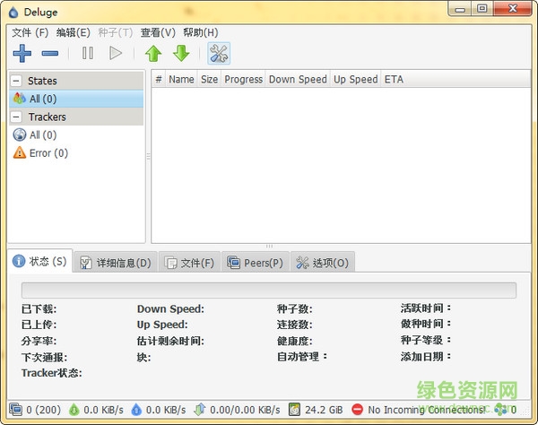Open Preferences with tools icon

[219, 53]
